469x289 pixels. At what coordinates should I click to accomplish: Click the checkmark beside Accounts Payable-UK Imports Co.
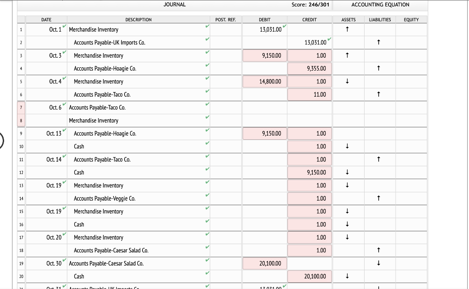click(x=207, y=39)
